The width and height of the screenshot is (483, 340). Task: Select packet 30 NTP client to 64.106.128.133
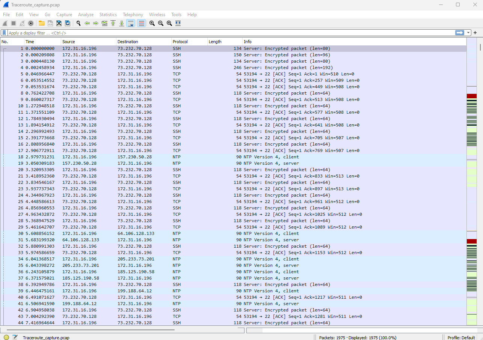pyautogui.click(x=233, y=233)
